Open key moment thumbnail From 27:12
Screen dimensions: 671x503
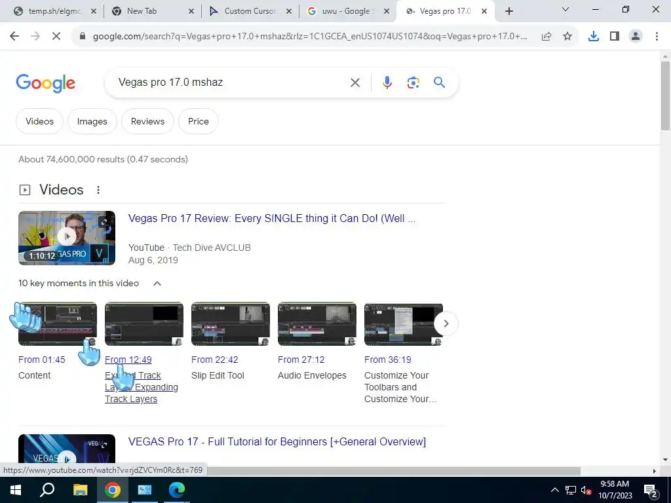click(316, 324)
